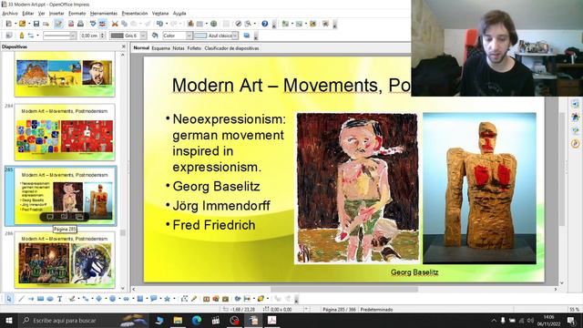Click the Azul clásico color swatch
Viewport: 583px width, 328px height.
pos(200,36)
